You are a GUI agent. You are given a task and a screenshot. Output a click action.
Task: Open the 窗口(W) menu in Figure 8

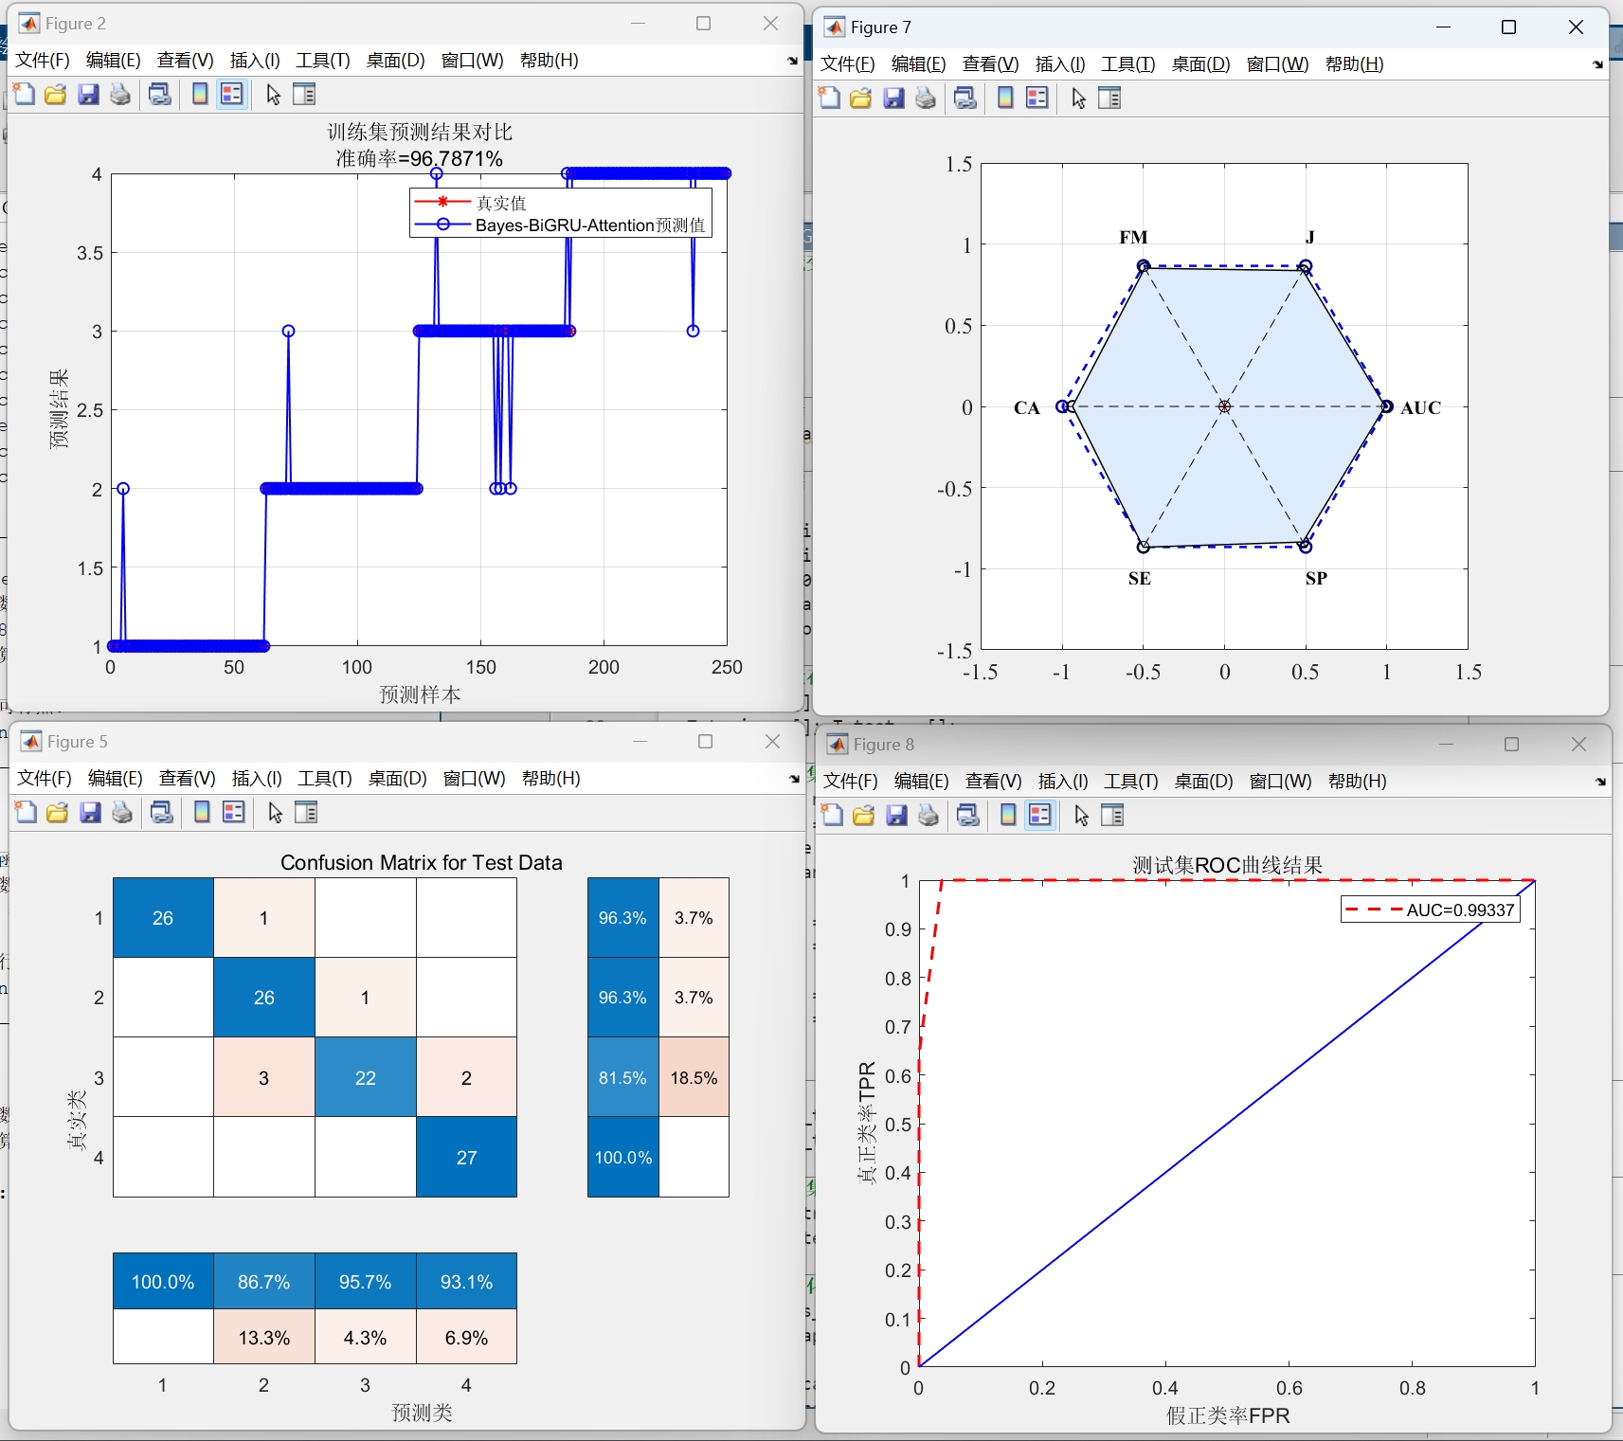[1278, 782]
